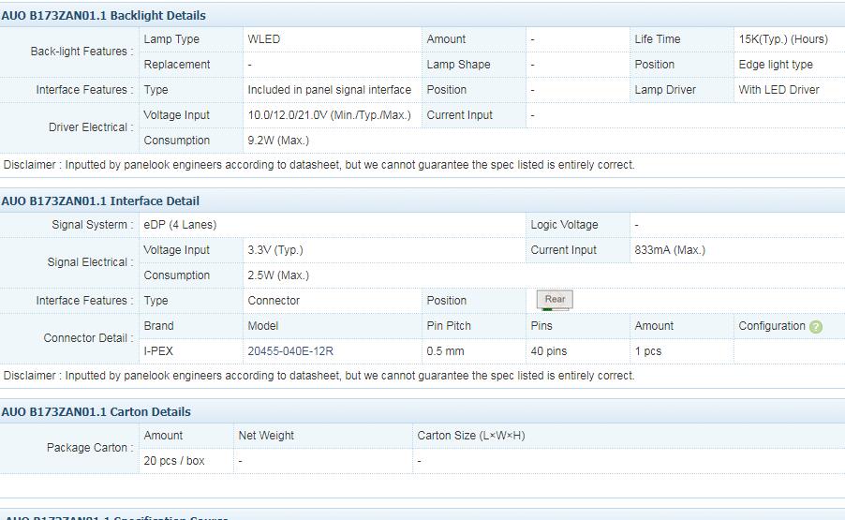Click the Lamp Driver label
The height and width of the screenshot is (520, 845).
[665, 90]
